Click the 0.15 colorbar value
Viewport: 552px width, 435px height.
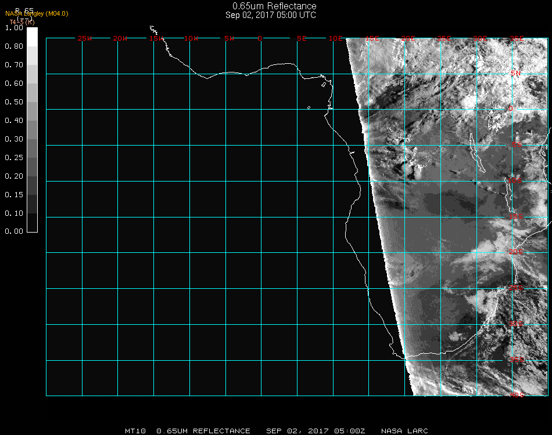click(x=14, y=195)
